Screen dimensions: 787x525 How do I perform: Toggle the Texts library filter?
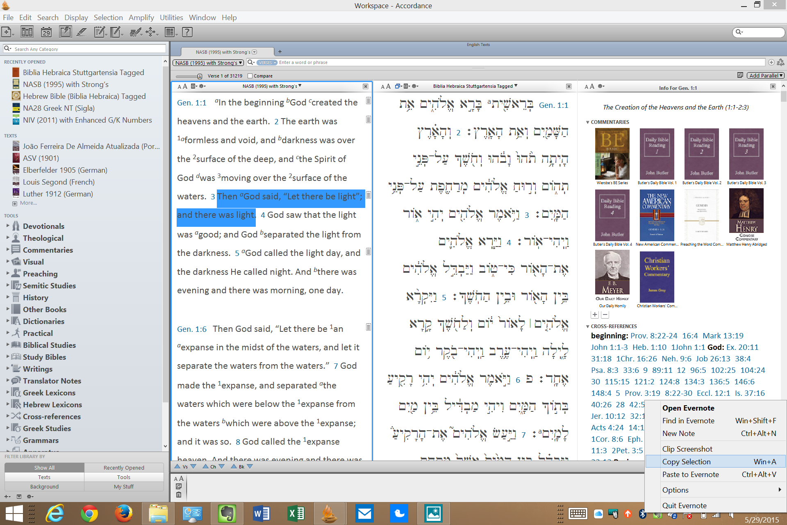44,477
